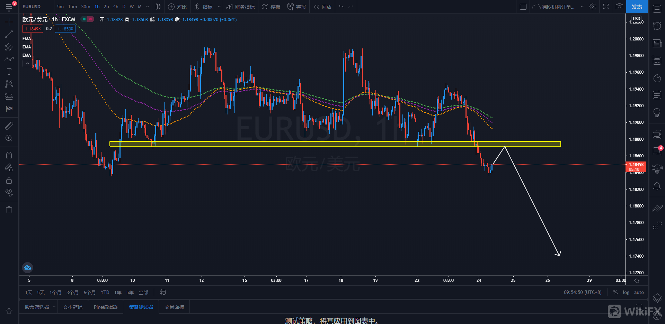
Task: Open the alerts alarm clock panel
Action: click(x=657, y=26)
